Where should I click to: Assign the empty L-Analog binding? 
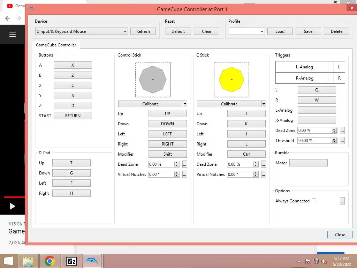click(317, 110)
